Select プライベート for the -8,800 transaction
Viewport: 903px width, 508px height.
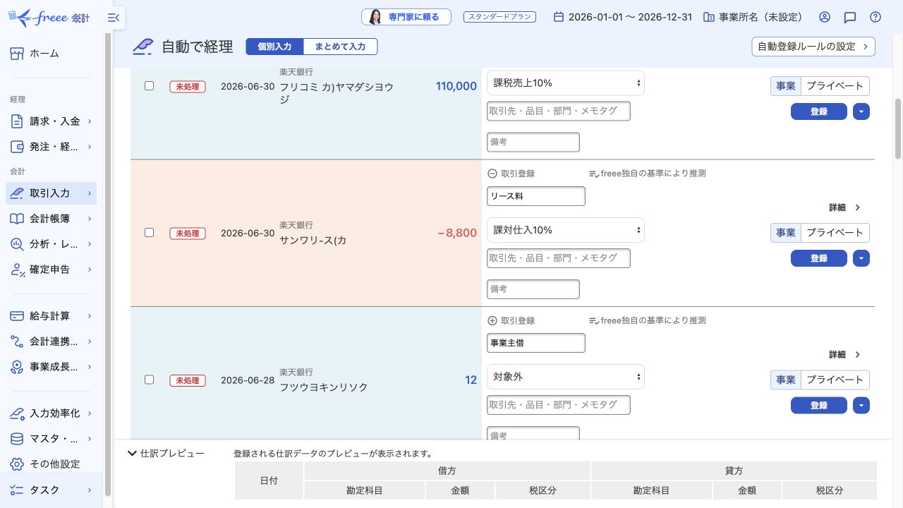coord(835,233)
